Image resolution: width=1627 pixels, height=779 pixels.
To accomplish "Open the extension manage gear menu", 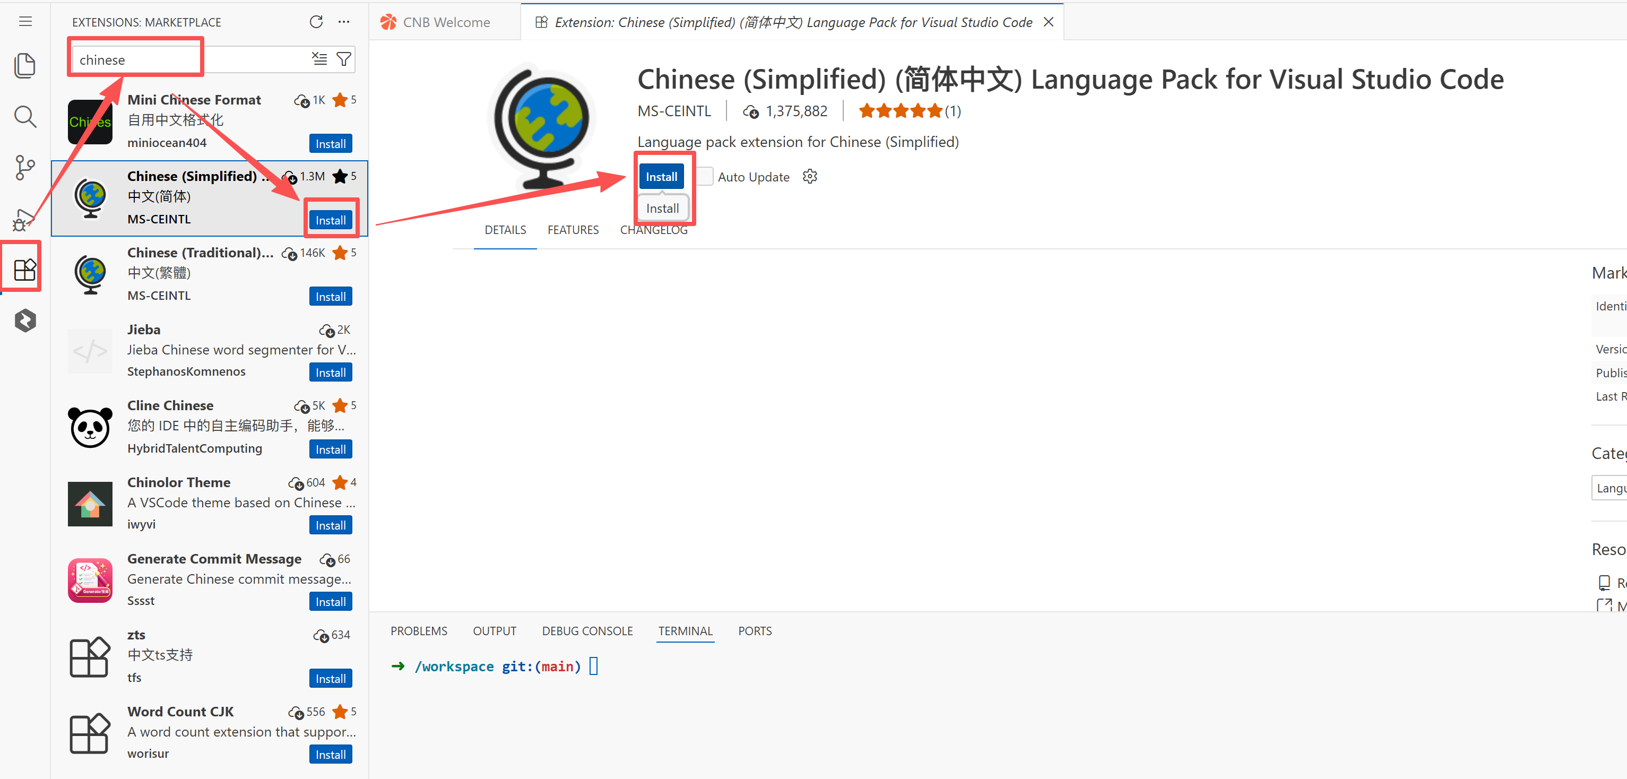I will (810, 177).
